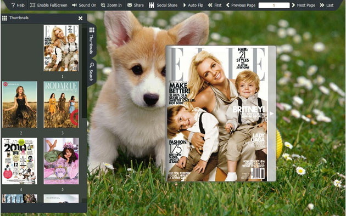Open thumbnail 1 ELLE cover

61,48
